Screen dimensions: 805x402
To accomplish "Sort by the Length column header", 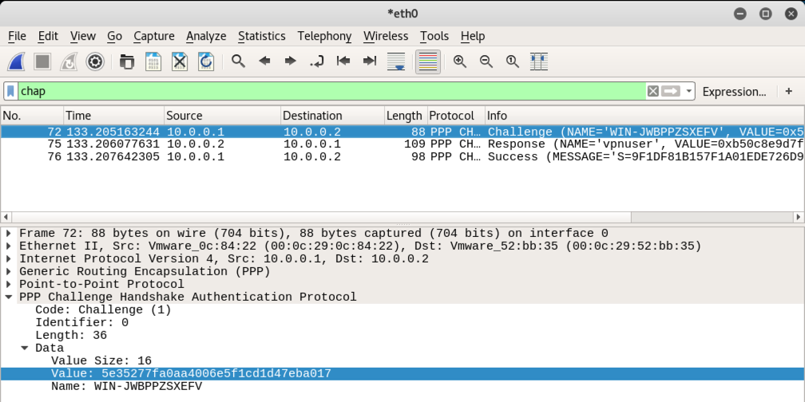I will coord(406,116).
